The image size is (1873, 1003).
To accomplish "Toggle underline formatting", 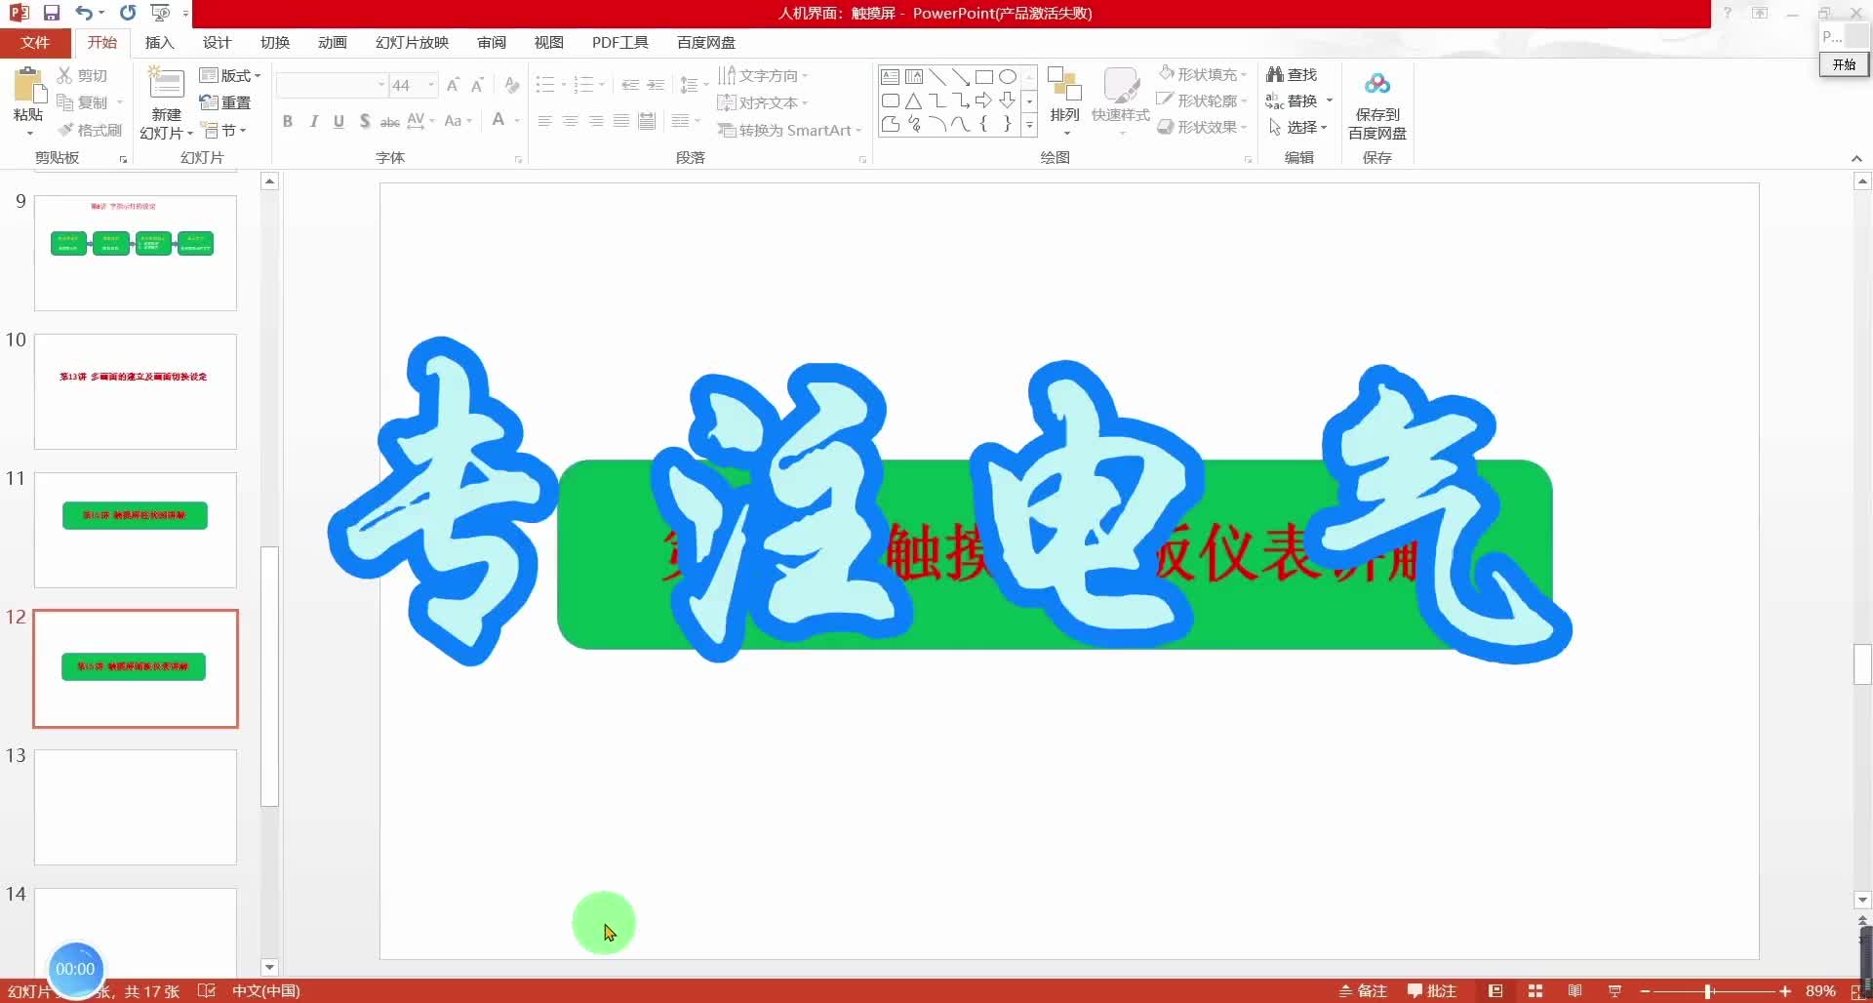I will tap(339, 121).
